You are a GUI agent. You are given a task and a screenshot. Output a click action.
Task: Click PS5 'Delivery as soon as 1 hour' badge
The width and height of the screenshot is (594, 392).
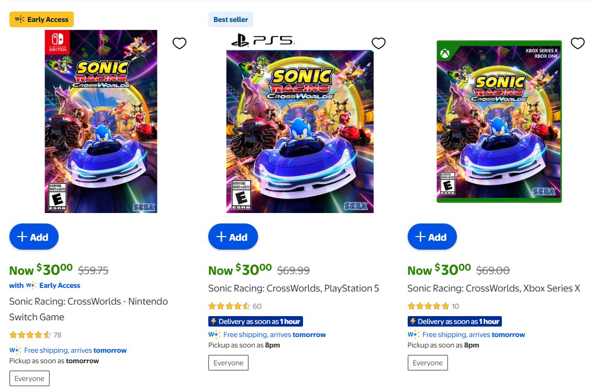click(x=255, y=321)
